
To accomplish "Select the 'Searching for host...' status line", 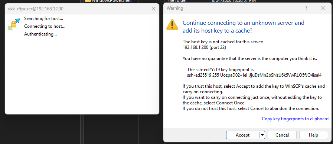I will coord(43,19).
